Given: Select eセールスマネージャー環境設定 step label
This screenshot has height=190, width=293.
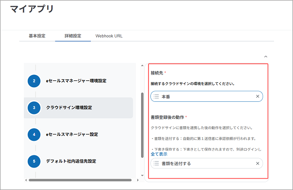Looking at the screenshot, I should [76, 81].
